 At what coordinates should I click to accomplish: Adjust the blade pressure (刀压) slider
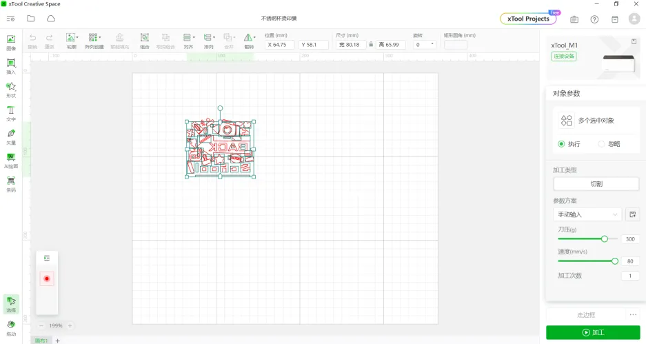[605, 239]
